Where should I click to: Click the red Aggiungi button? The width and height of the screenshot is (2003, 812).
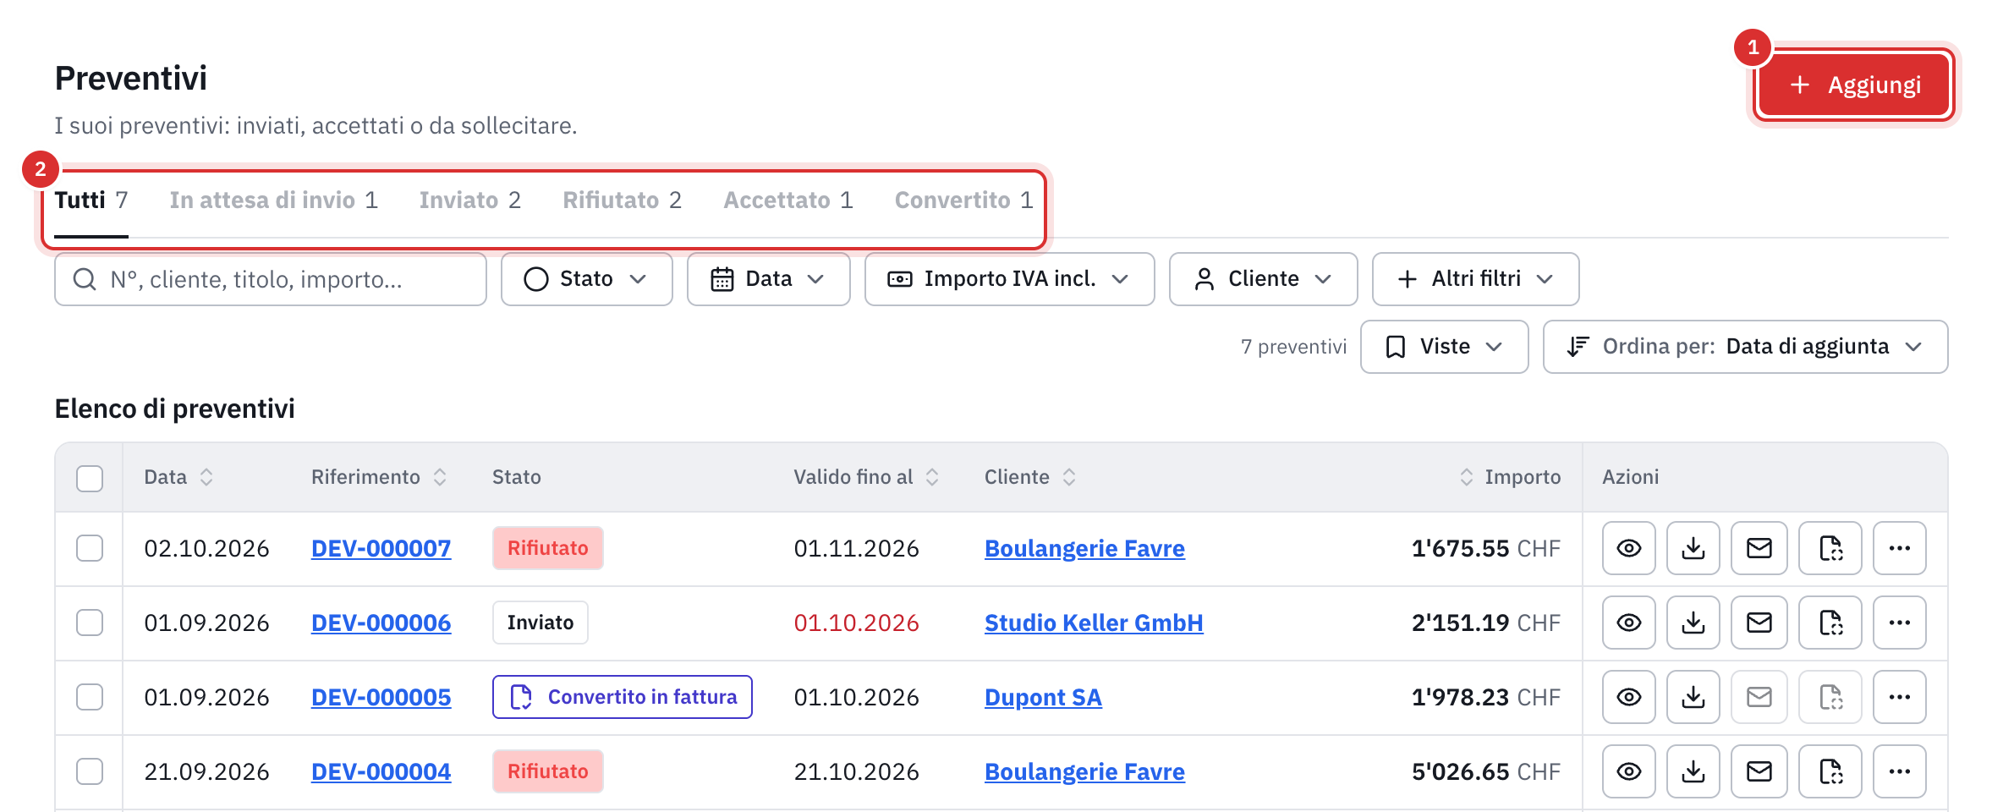1854,85
